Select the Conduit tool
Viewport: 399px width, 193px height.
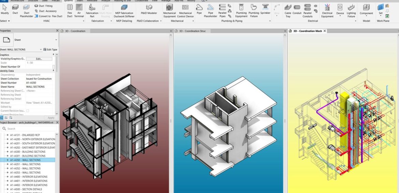tap(297, 9)
